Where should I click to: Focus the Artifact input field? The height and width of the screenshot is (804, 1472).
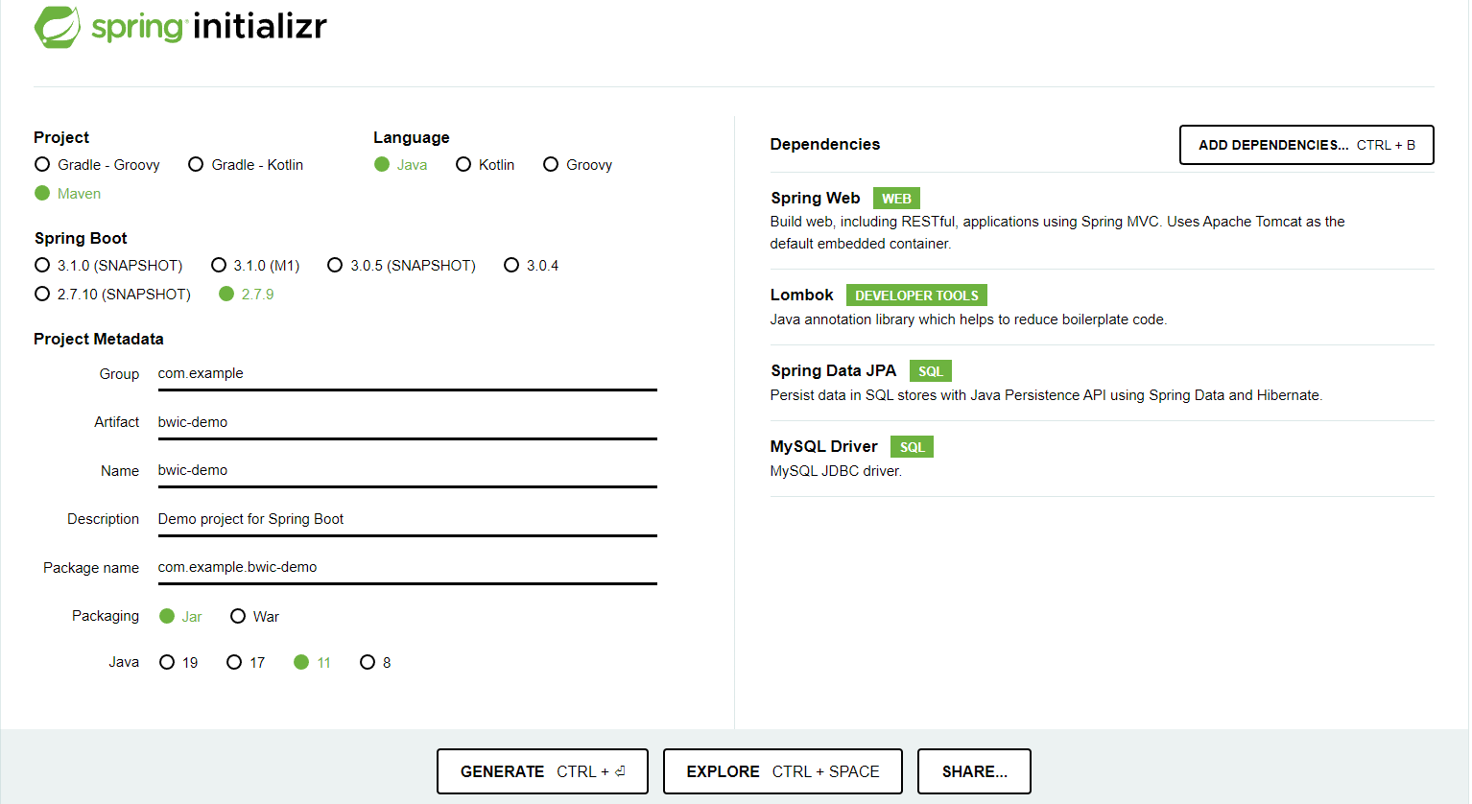(407, 422)
